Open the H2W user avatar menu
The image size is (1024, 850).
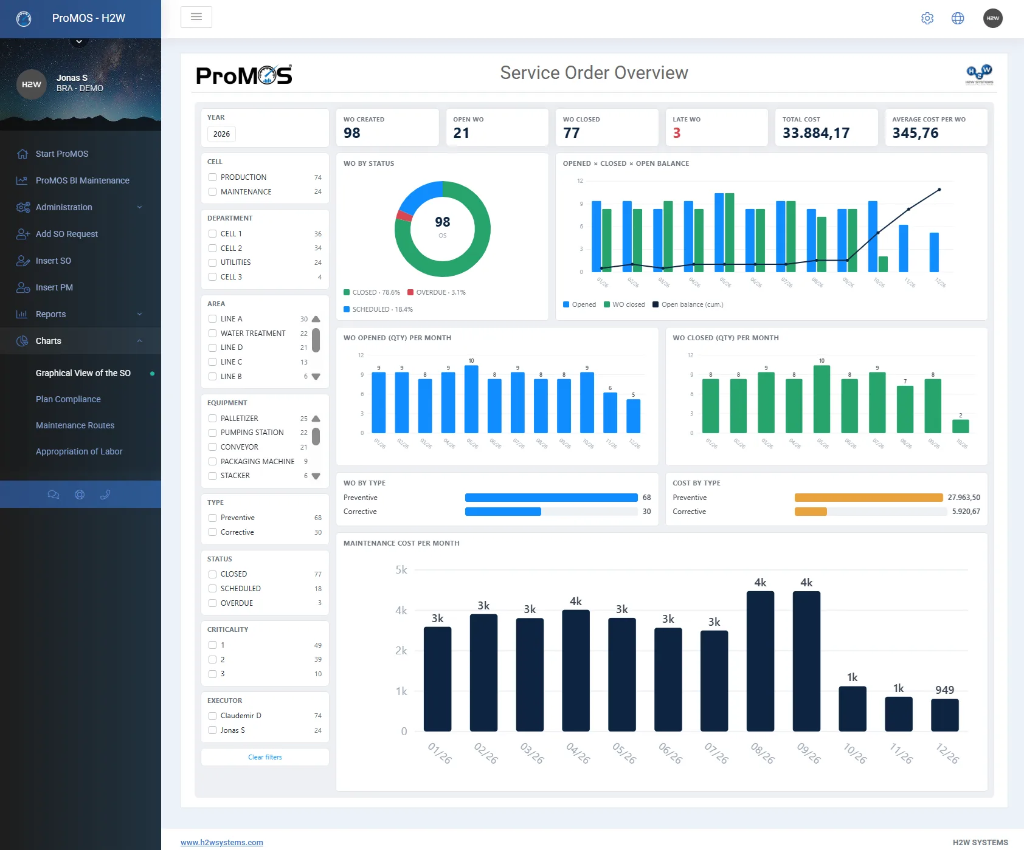pos(993,18)
